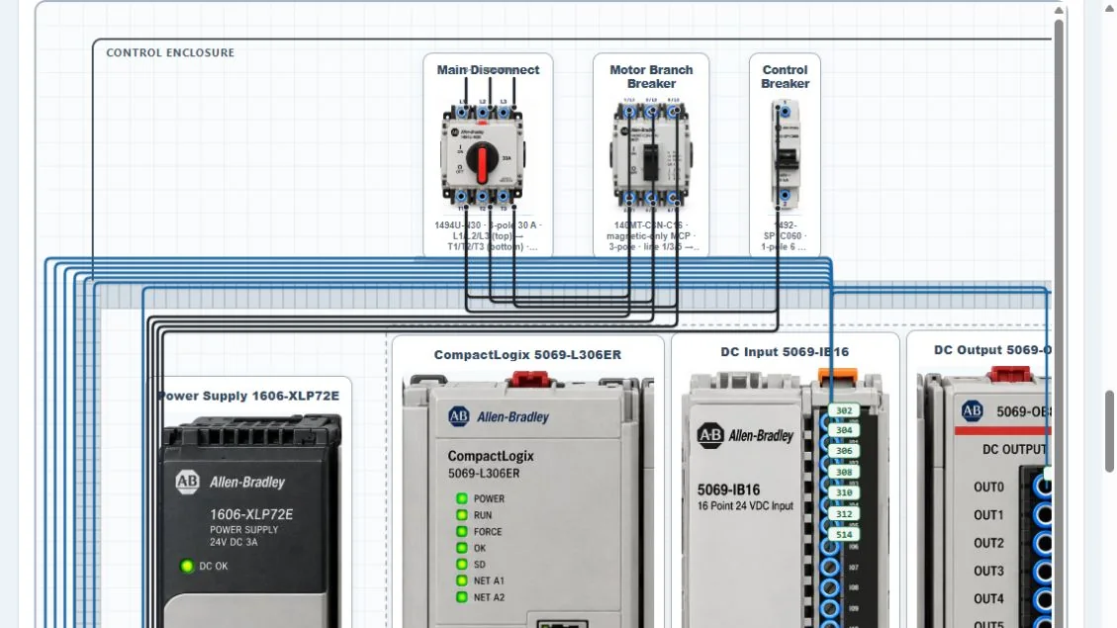Select T1 terminal on Main Disconnect
Viewport: 1117px width, 628px height.
462,197
